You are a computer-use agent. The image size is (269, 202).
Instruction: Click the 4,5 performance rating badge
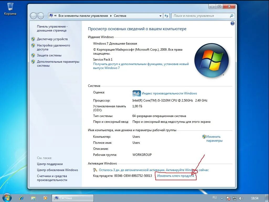click(x=136, y=93)
